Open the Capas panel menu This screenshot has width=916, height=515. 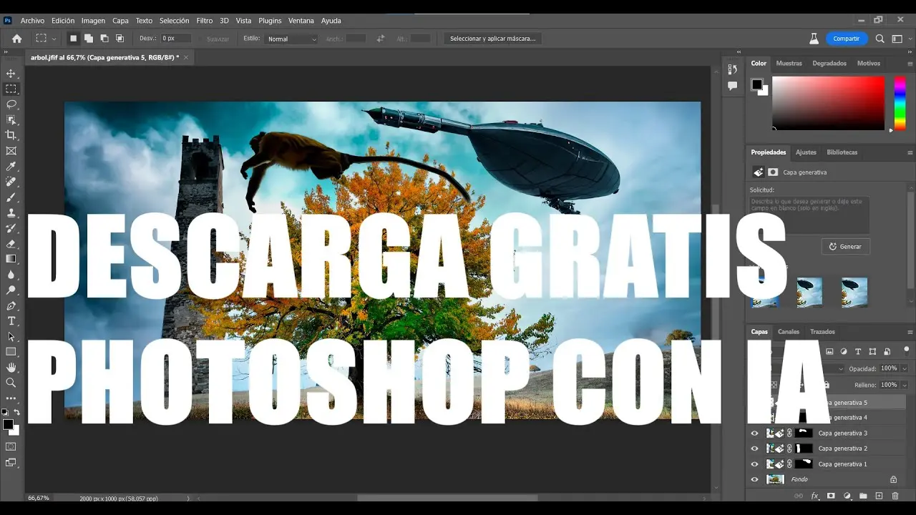tap(910, 332)
